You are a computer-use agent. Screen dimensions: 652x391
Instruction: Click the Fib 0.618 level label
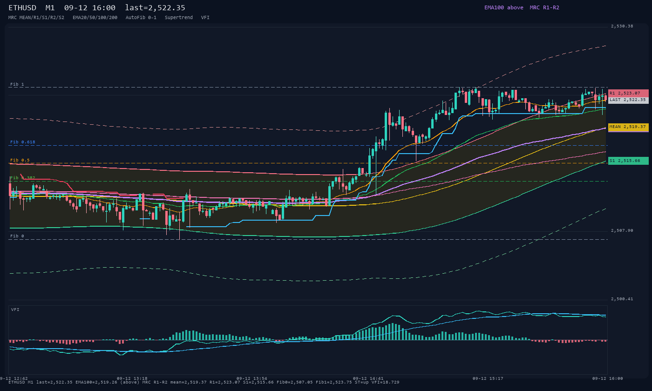coord(23,142)
